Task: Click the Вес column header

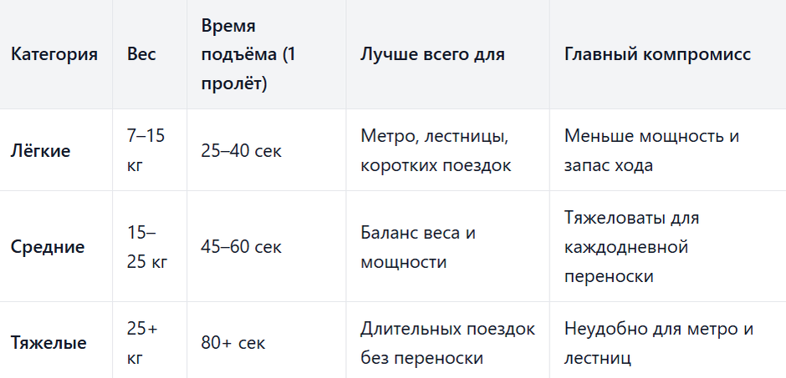Action: (141, 54)
